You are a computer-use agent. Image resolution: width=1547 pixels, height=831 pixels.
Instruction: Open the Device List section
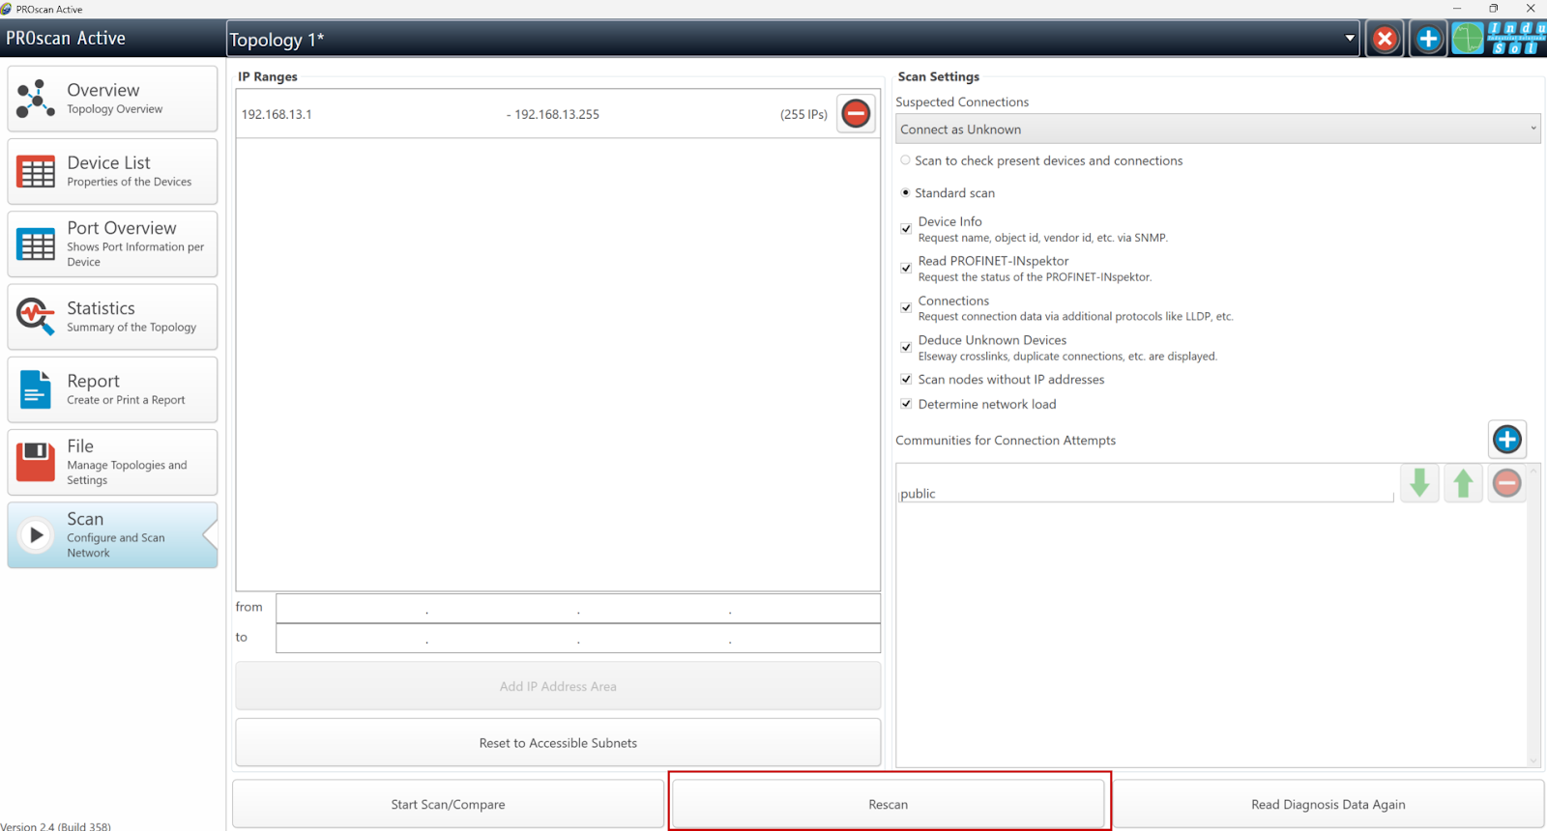[112, 171]
